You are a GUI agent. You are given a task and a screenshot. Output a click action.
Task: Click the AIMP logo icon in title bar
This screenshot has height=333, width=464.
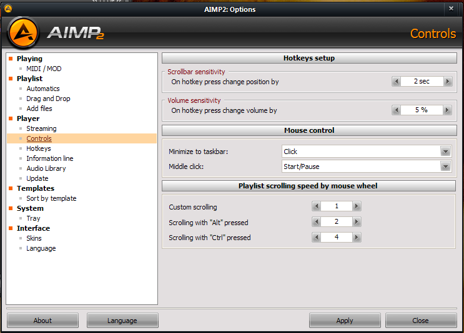click(x=8, y=9)
